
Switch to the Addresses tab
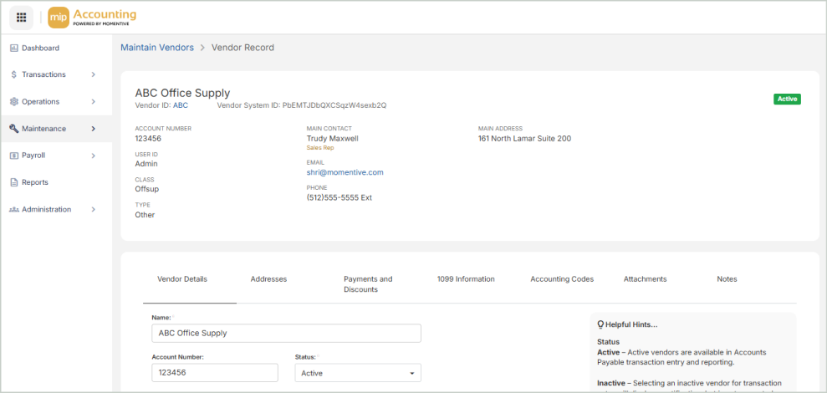pos(268,279)
